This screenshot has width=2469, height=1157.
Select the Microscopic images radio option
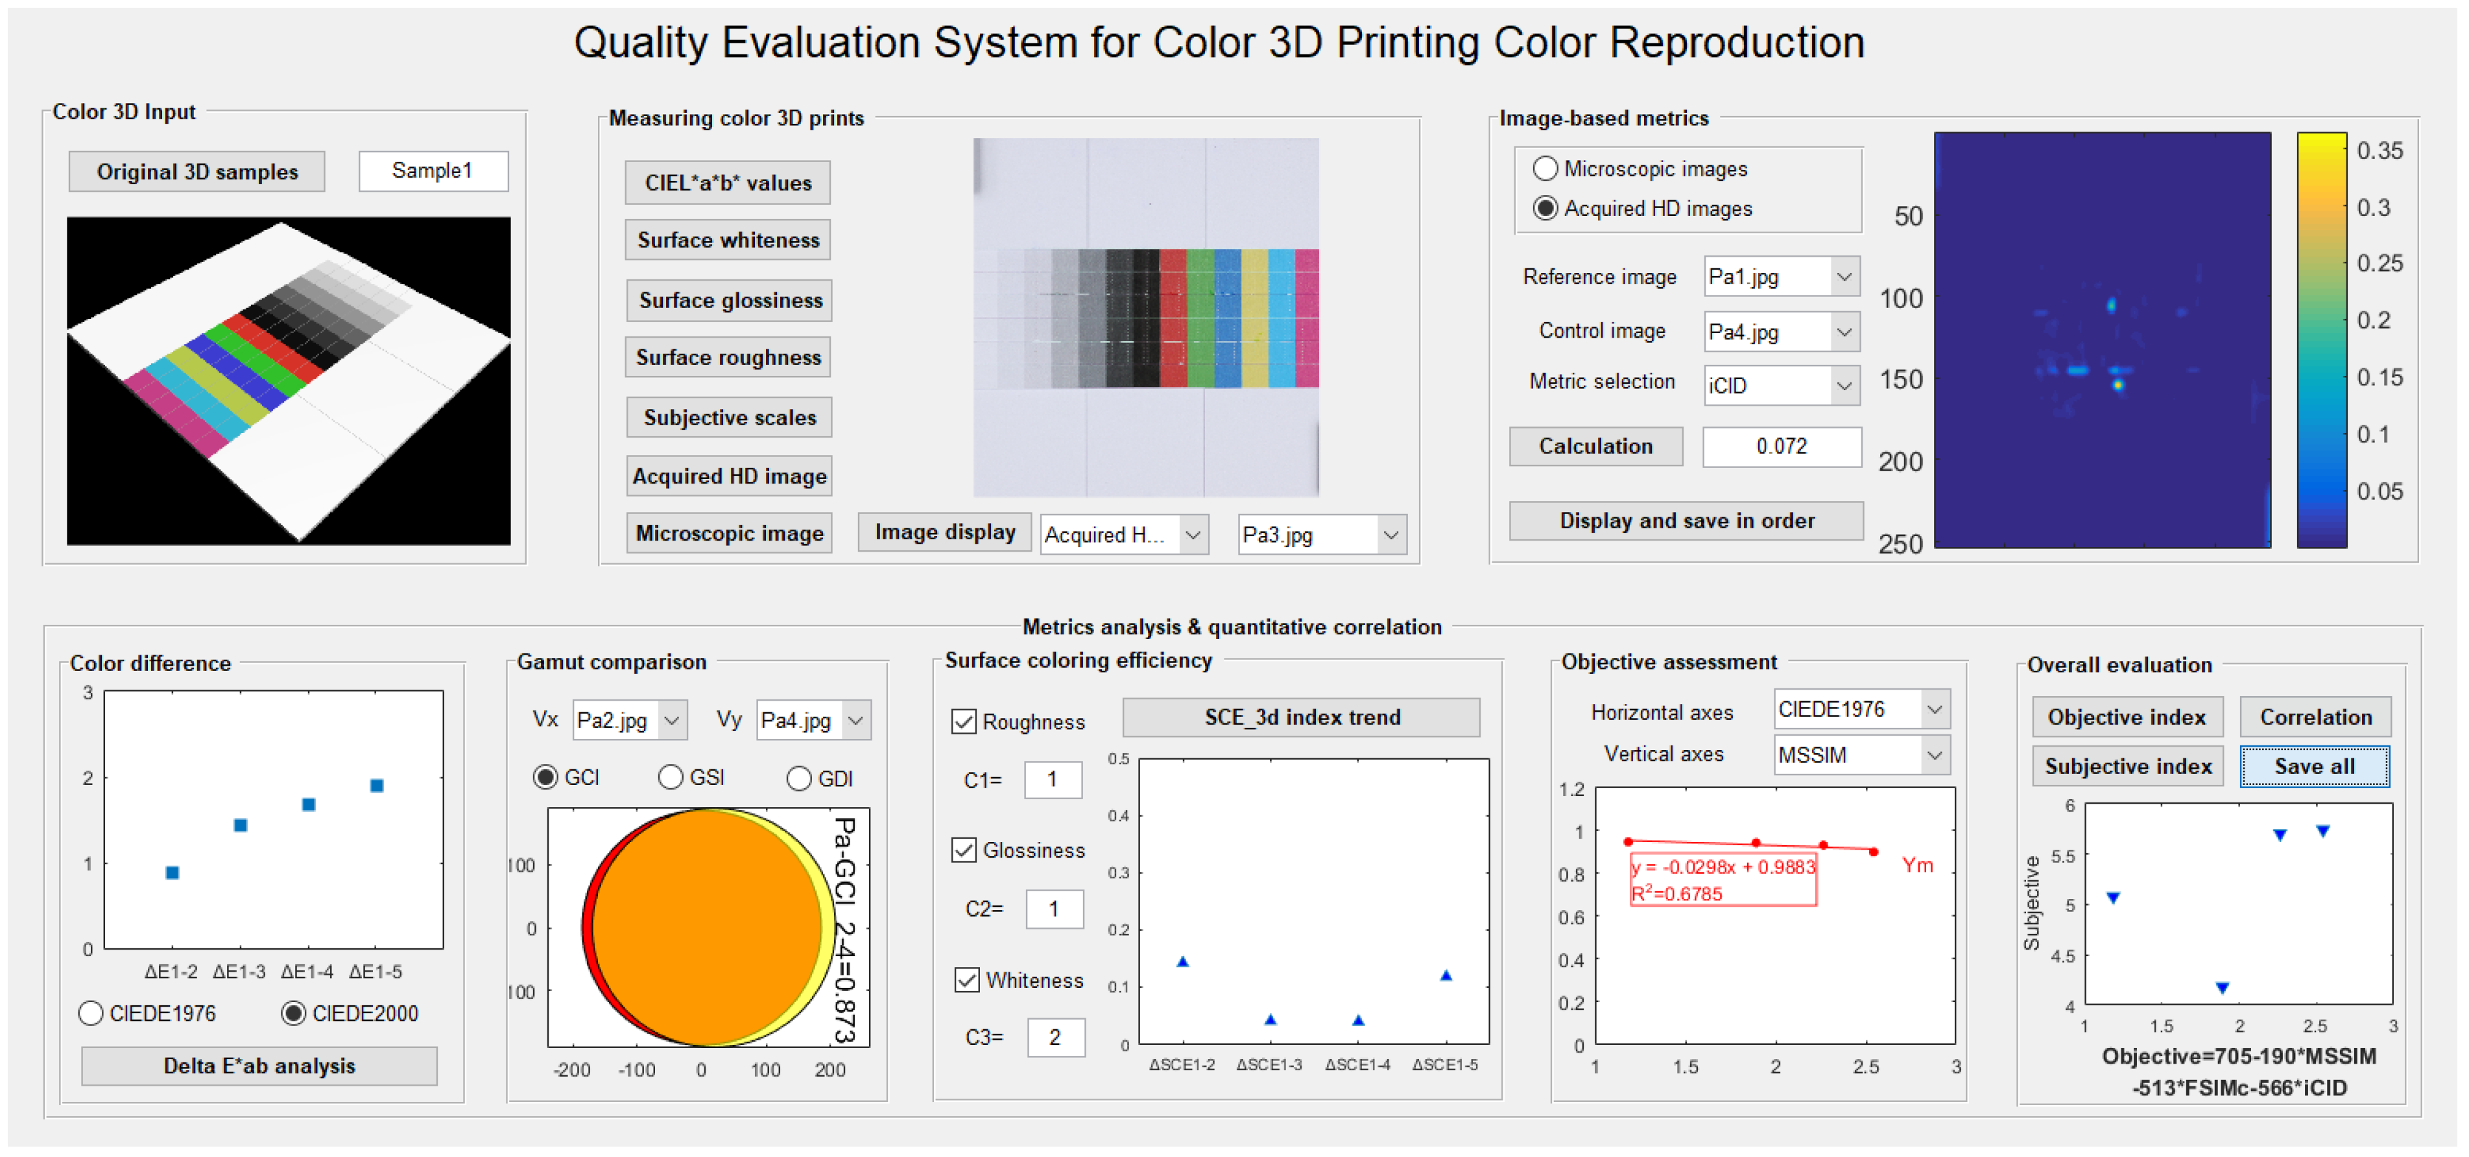click(x=1545, y=169)
